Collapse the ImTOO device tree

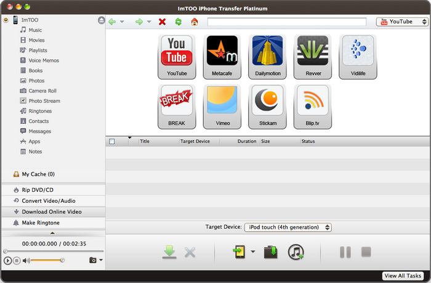tap(6, 20)
